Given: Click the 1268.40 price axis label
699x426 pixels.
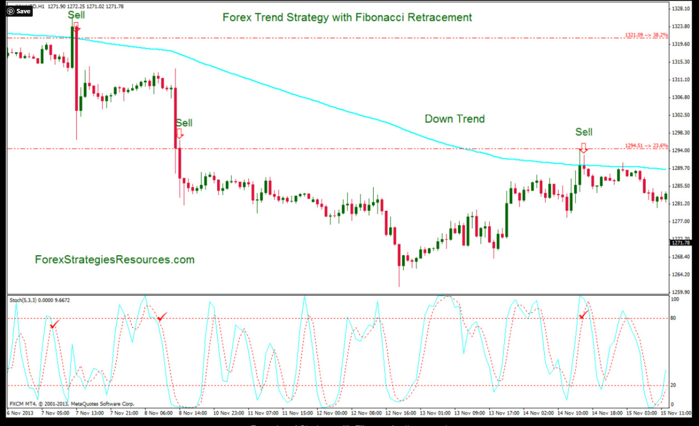Looking at the screenshot, I should point(680,257).
